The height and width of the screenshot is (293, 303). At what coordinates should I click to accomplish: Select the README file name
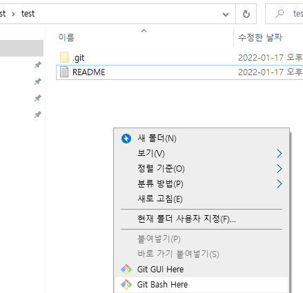pyautogui.click(x=89, y=72)
